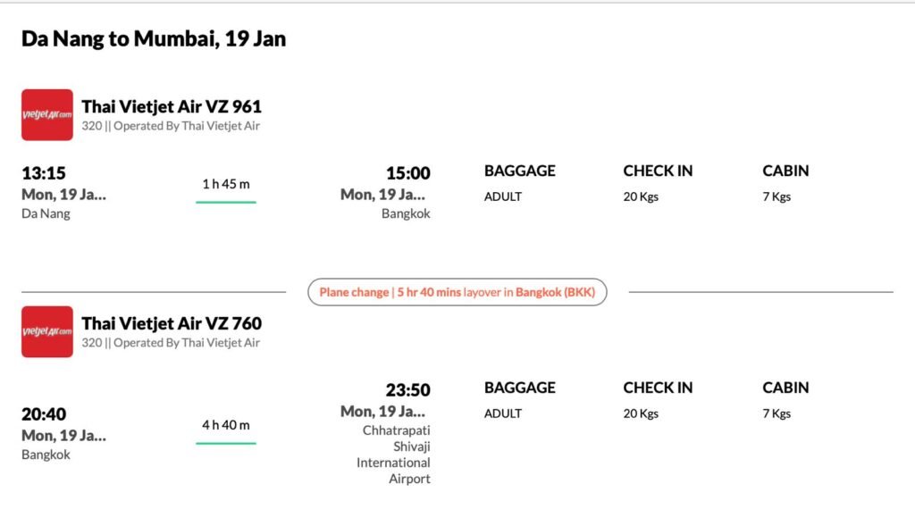Click the 13:15 departure time from Da Nang
The width and height of the screenshot is (915, 509).
(44, 173)
